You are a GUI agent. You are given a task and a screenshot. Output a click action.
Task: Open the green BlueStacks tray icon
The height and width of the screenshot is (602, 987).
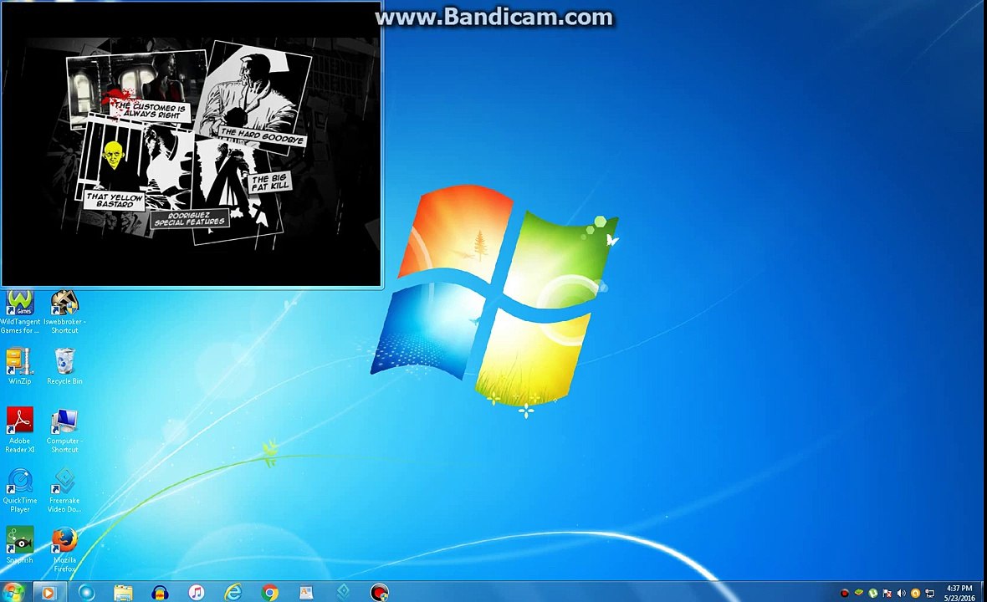[x=858, y=593]
